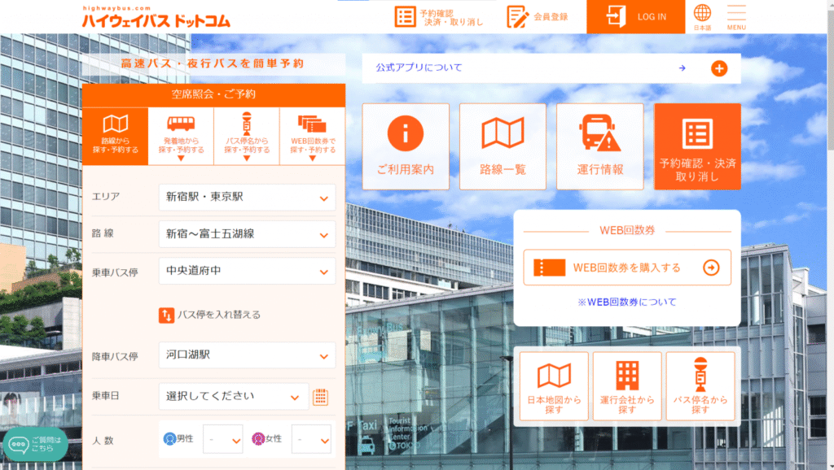Click the 日本語 globe language icon
Image resolution: width=834 pixels, height=470 pixels.
tap(702, 16)
